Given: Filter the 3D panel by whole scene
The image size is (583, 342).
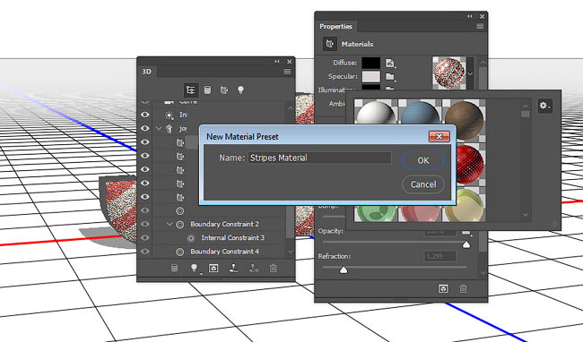Looking at the screenshot, I should tap(191, 90).
